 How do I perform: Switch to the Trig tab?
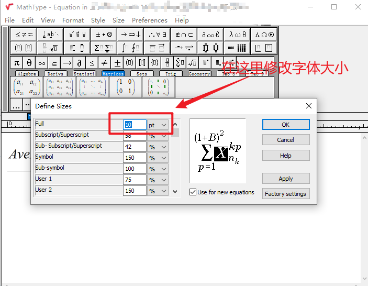[171, 73]
